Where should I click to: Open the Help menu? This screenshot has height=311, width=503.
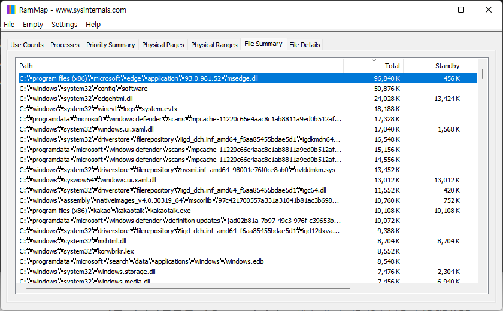tap(93, 25)
